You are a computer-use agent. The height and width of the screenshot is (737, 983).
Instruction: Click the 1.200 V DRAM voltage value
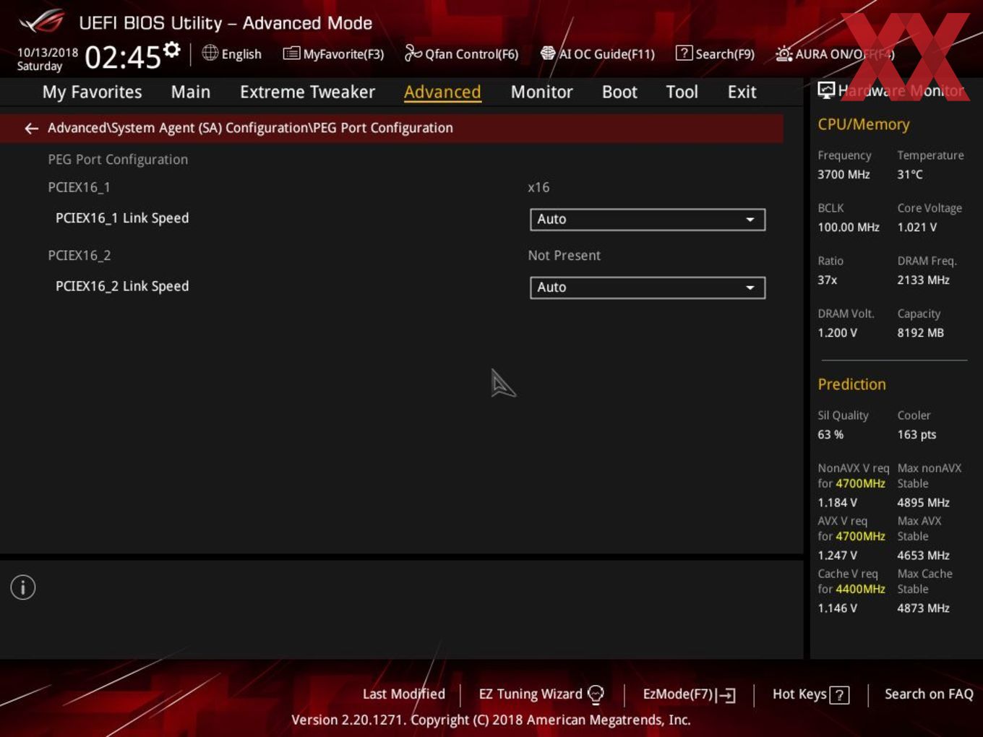838,333
